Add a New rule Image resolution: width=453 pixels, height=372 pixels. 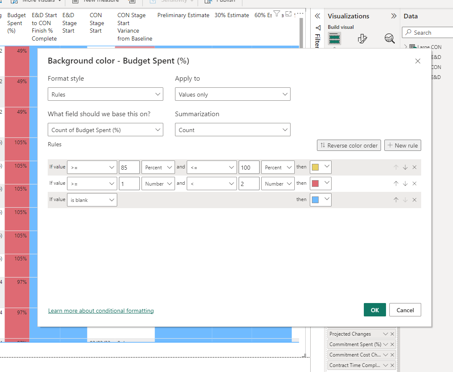click(402, 145)
